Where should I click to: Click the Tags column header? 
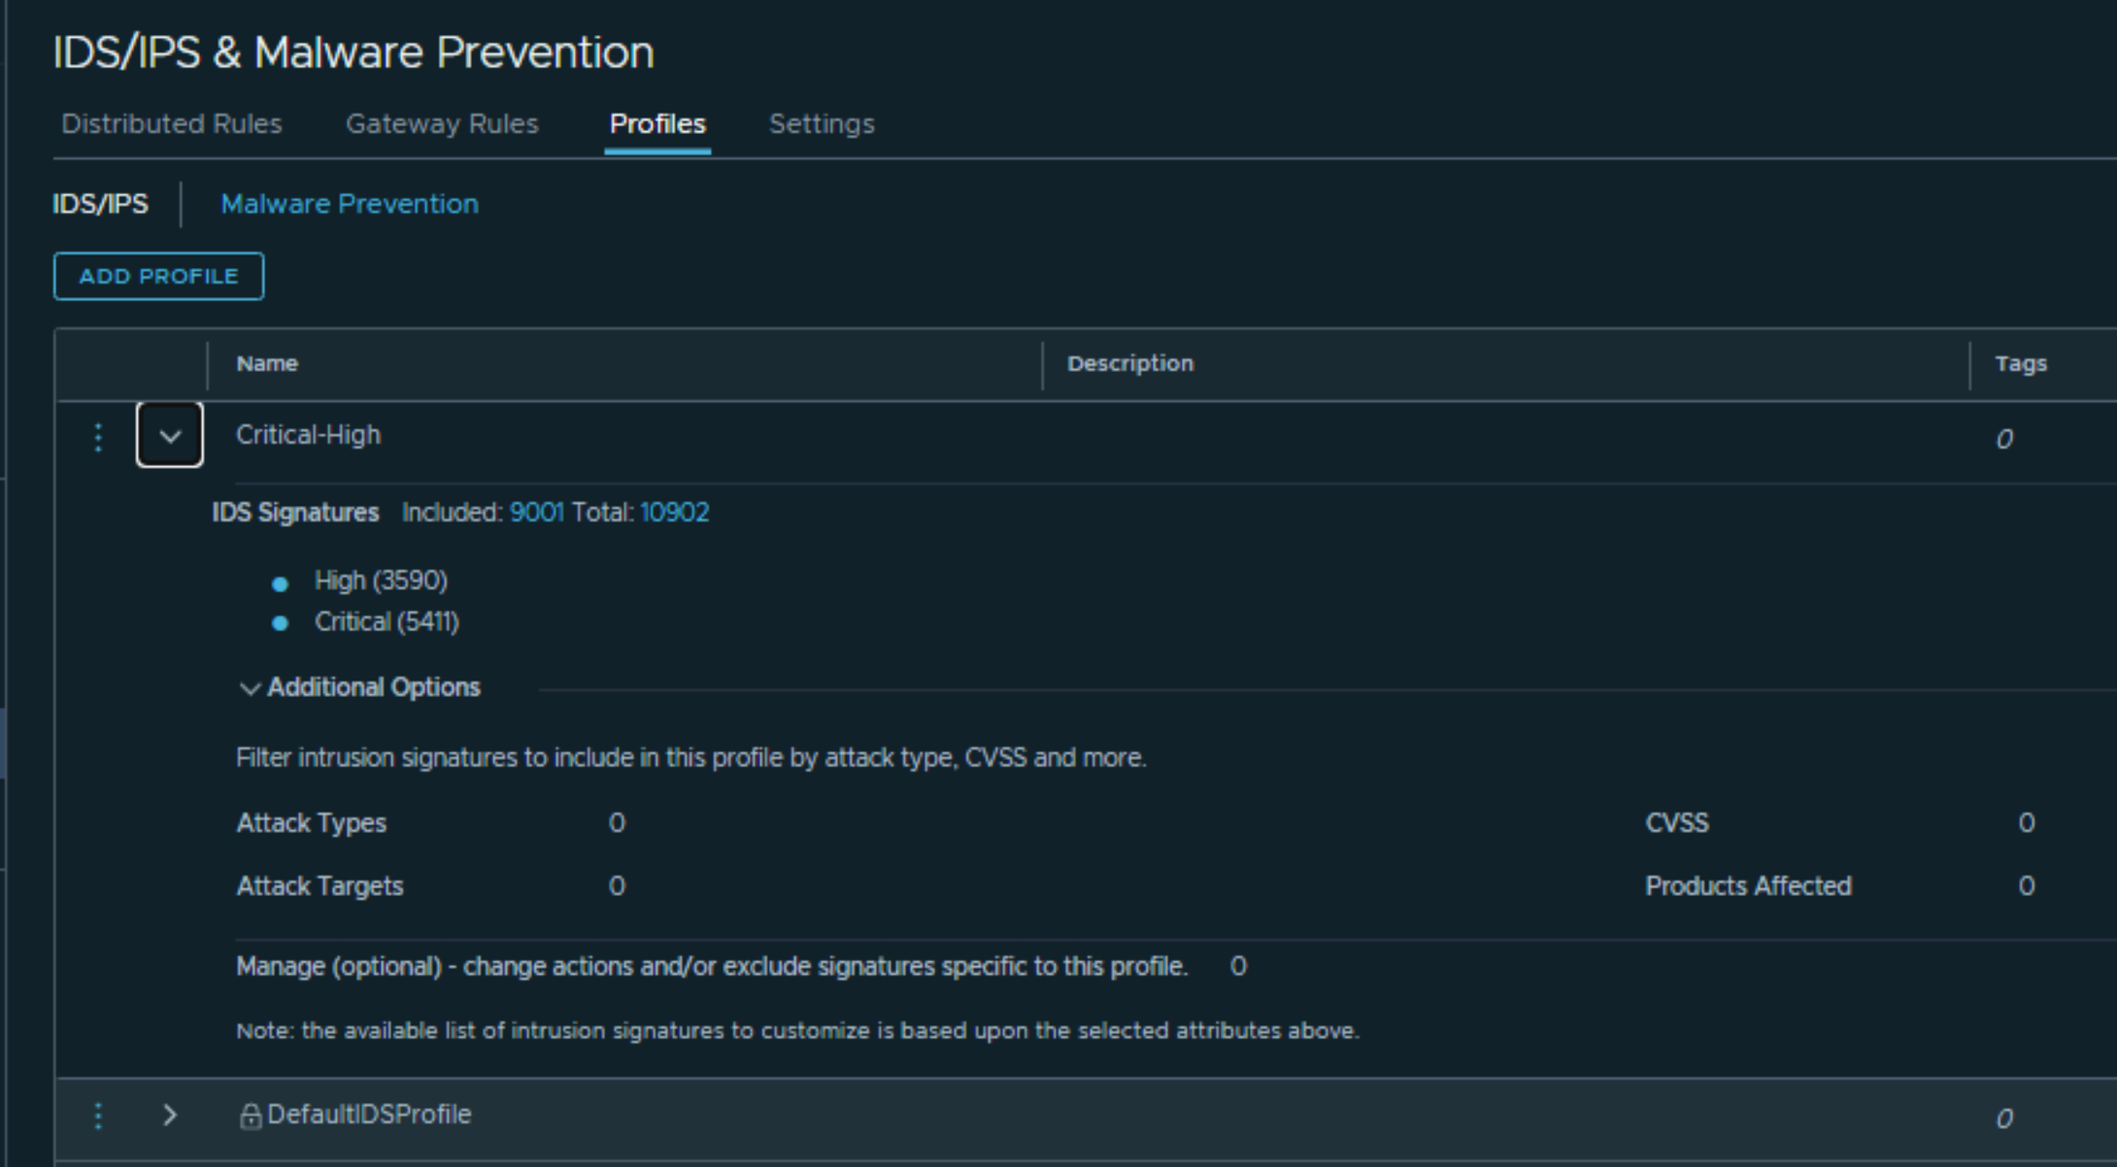2021,364
